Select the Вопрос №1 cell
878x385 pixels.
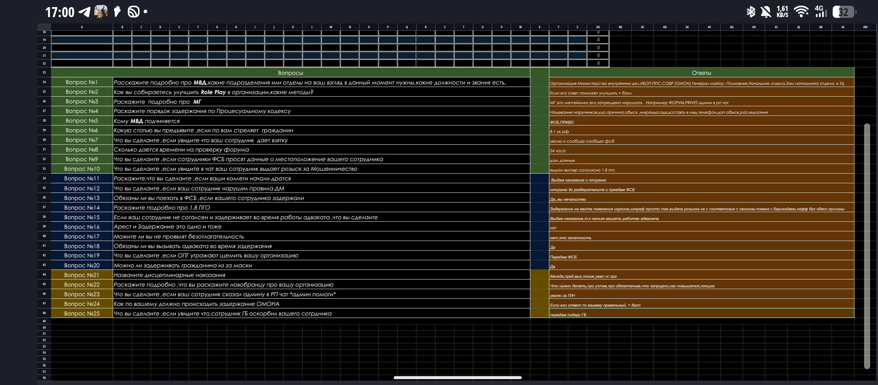[x=82, y=82]
